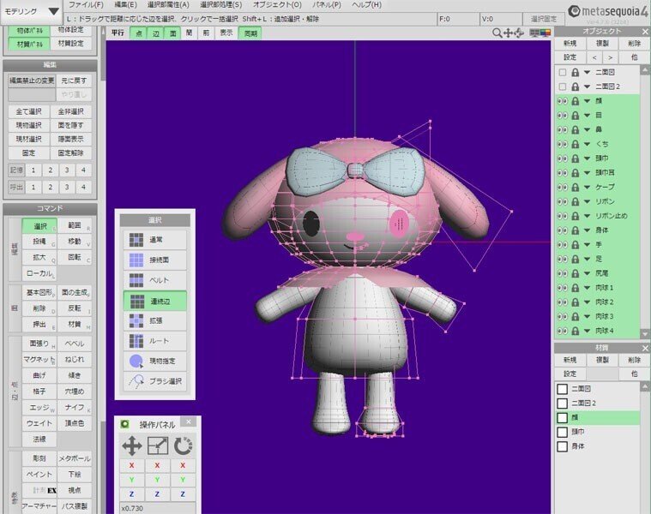Open the ファイル(F) menu

click(x=86, y=5)
